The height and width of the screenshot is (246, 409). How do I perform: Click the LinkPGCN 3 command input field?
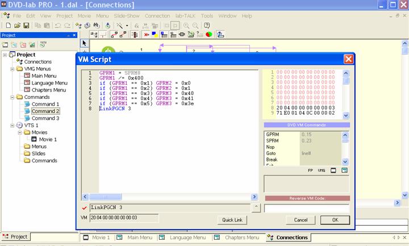[170, 208]
